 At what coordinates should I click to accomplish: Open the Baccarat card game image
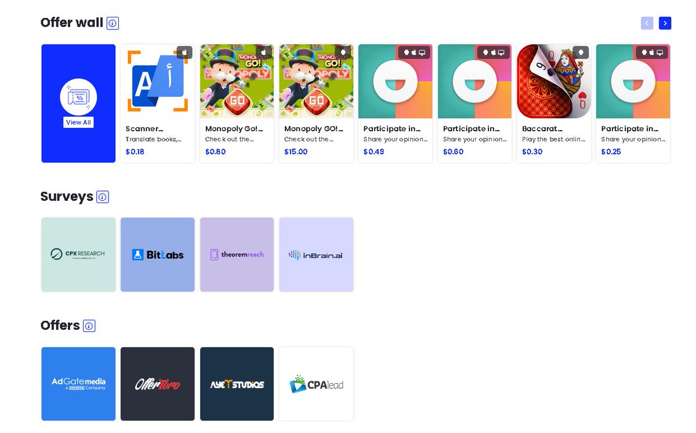pyautogui.click(x=554, y=81)
